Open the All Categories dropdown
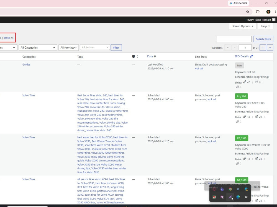This screenshot has width=277, height=207. [38, 48]
